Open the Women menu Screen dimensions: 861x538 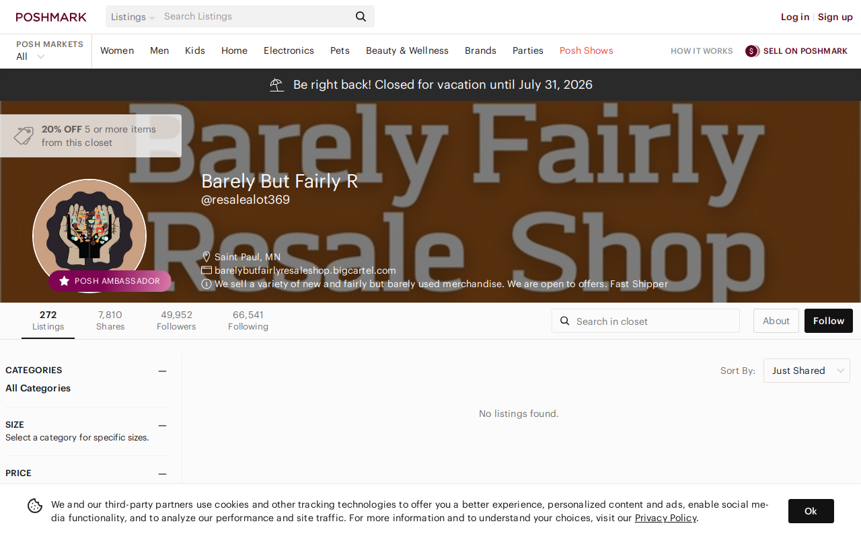117,50
